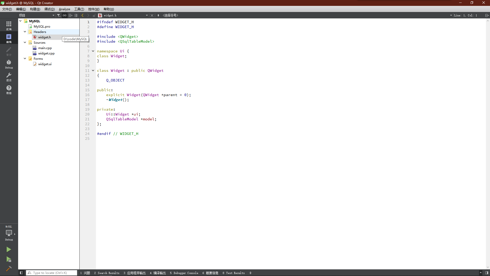
Task: Toggle left sidebar visibility
Action: tap(21, 273)
